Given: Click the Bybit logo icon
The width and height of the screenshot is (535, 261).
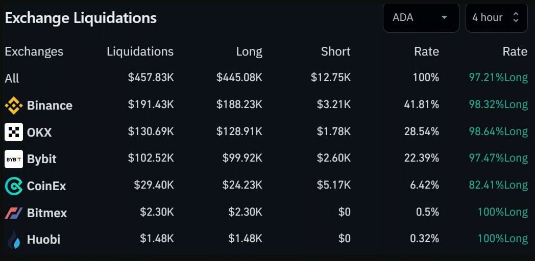Looking at the screenshot, I should pos(13,159).
